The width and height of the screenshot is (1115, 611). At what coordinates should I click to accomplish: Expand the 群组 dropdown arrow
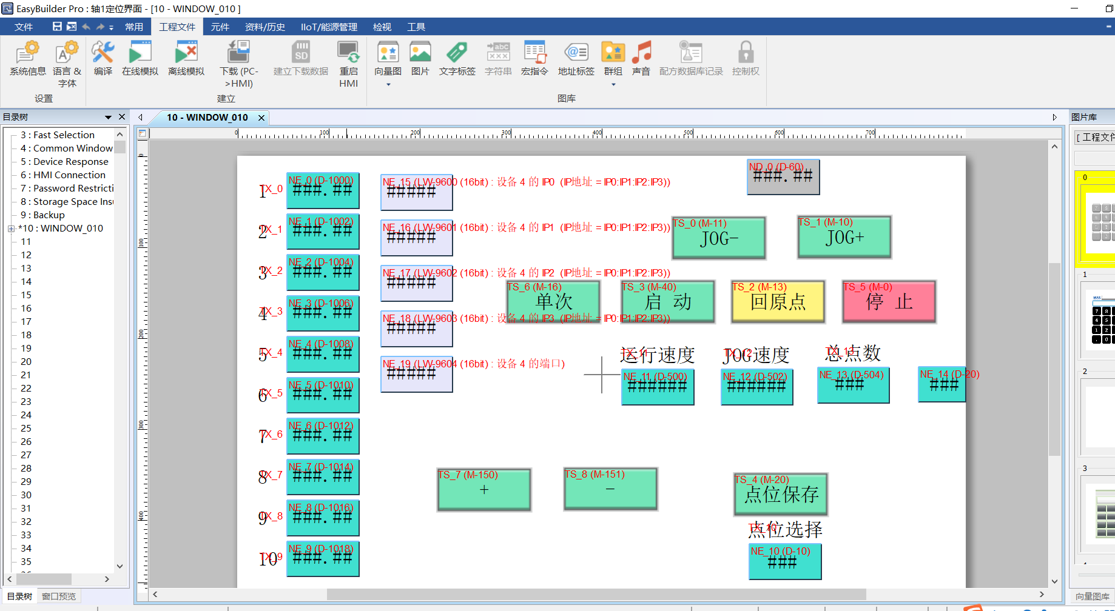(x=613, y=85)
